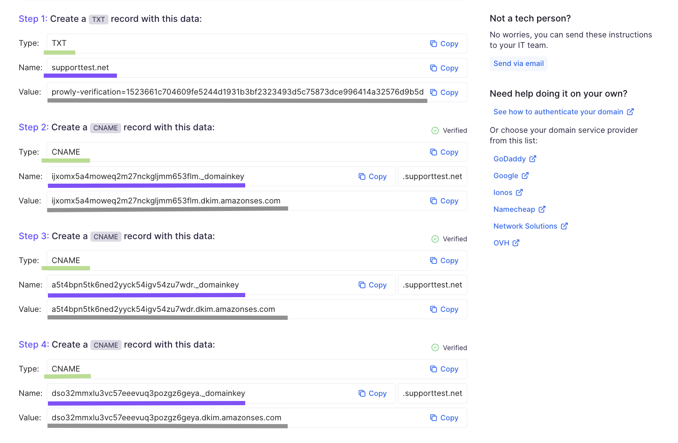The height and width of the screenshot is (443, 678).
Task: Click the Step 4 CNAME type field
Action: [257, 369]
